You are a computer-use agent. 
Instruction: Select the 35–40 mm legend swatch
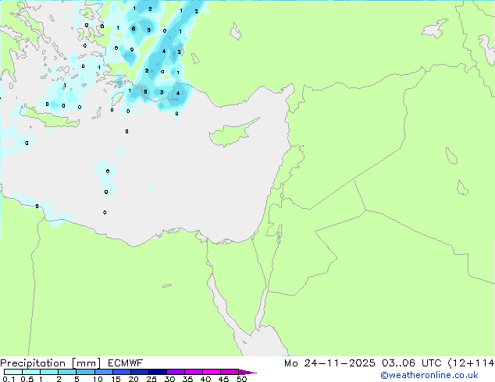pos(194,372)
